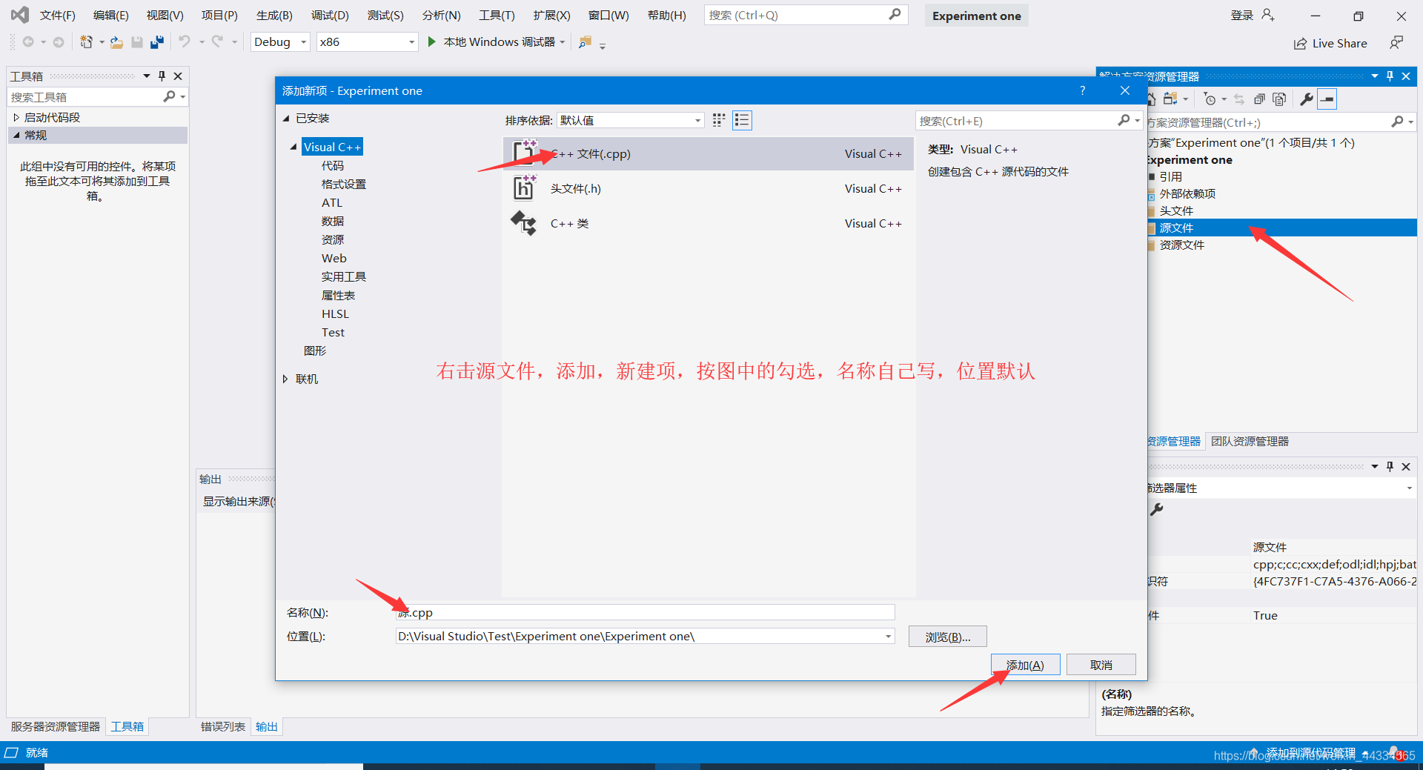Click Solution Explorer collapse all icon

(1259, 99)
